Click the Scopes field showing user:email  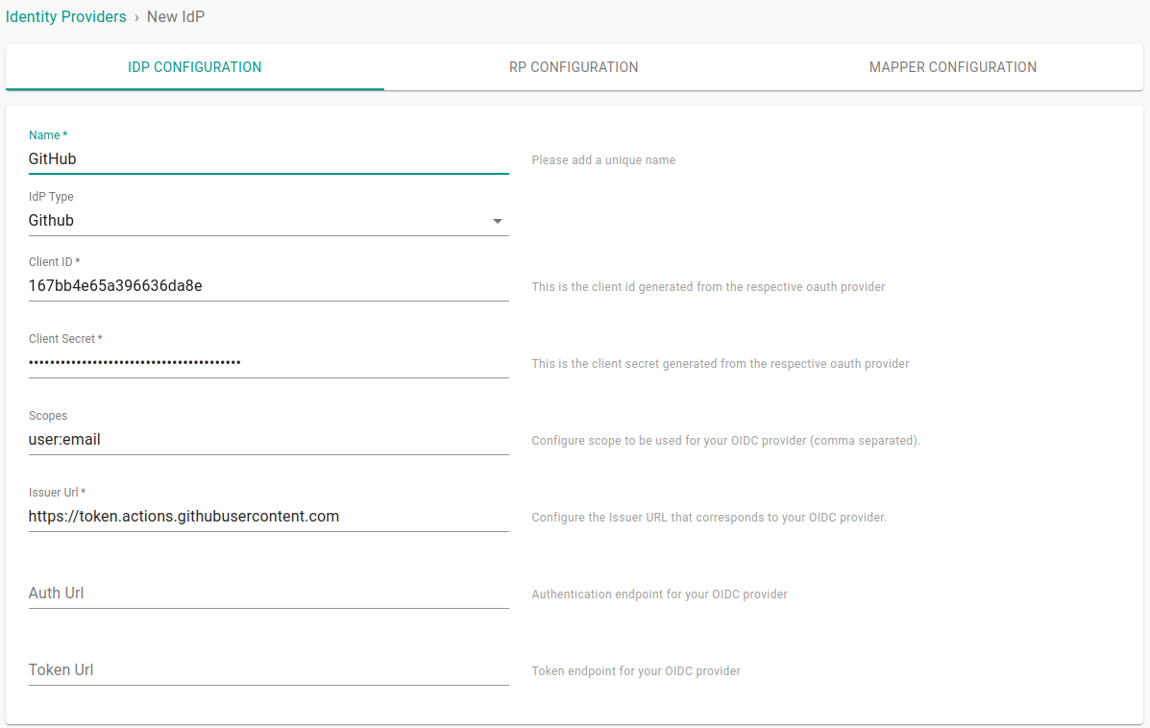[268, 440]
